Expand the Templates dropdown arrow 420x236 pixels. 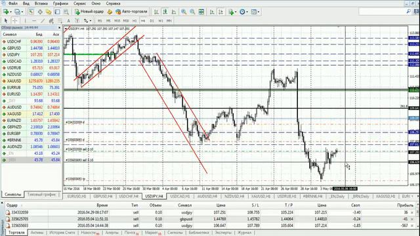(259, 12)
